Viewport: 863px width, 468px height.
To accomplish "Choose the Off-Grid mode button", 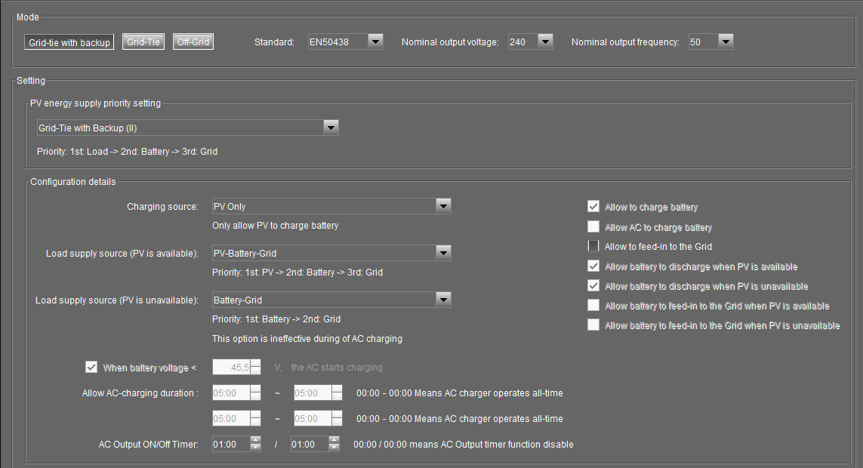I will click(193, 42).
